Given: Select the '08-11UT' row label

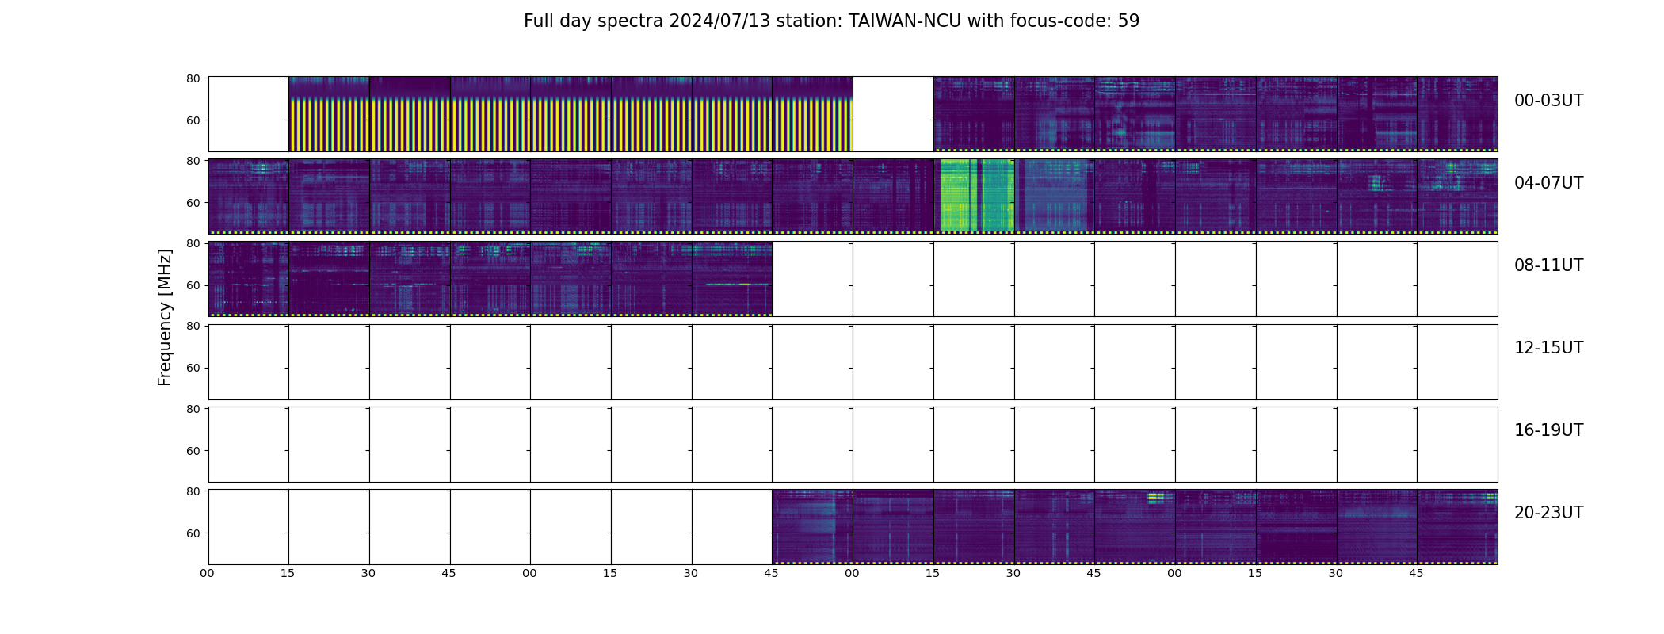Looking at the screenshot, I should 1548,265.
